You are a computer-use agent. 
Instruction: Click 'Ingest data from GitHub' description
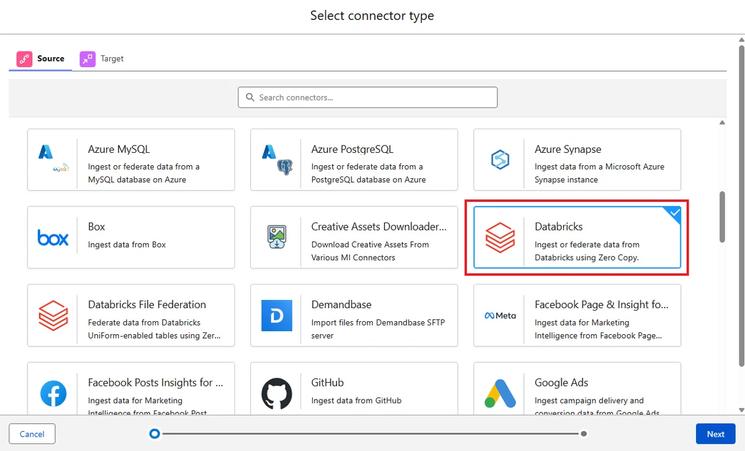point(356,401)
